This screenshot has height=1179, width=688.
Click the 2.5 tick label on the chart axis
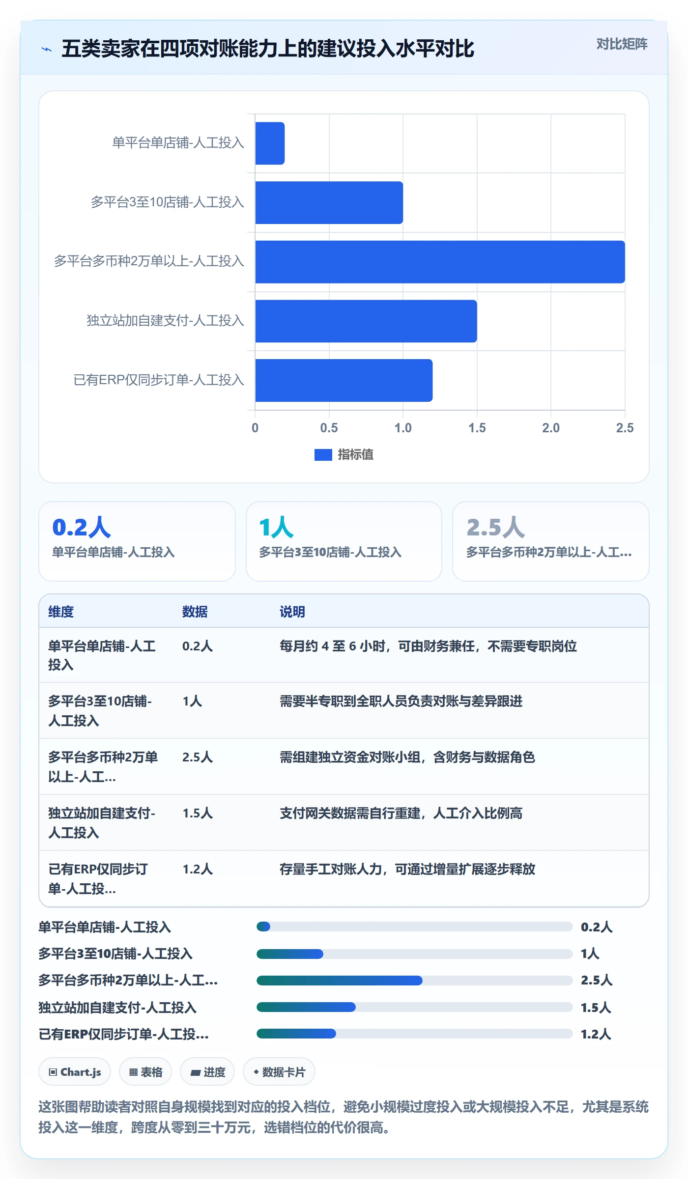click(625, 428)
